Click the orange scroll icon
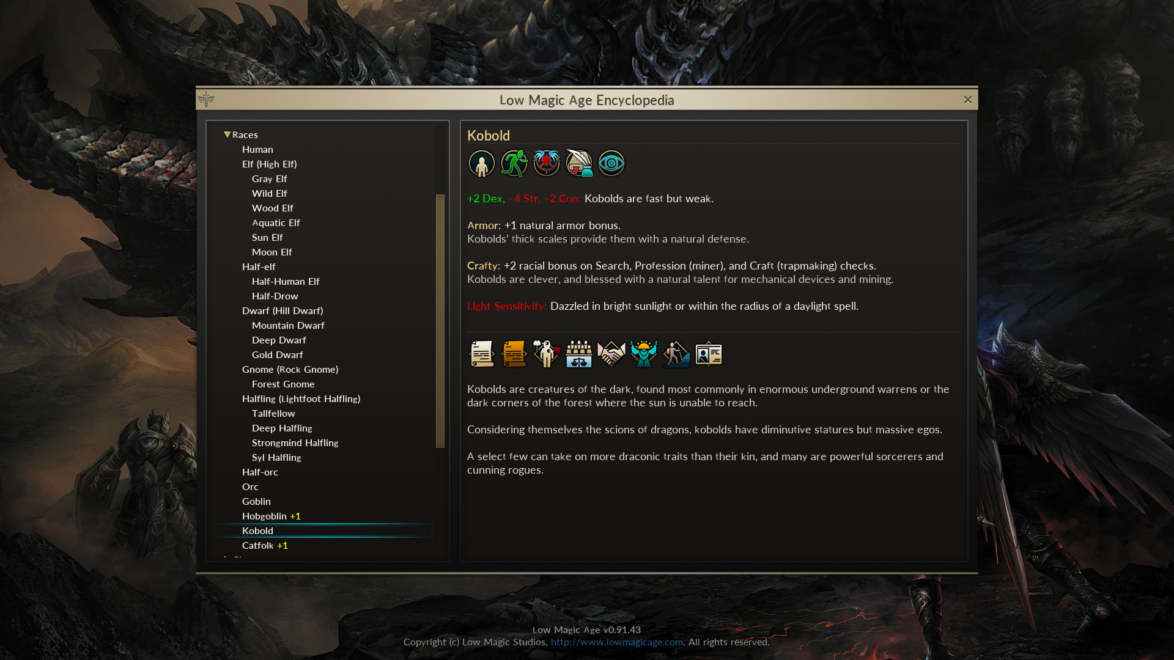 click(514, 354)
